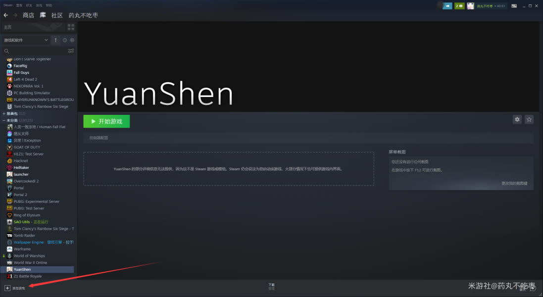Open advanced filter settings icon beside search
The width and height of the screenshot is (543, 297).
click(x=71, y=51)
